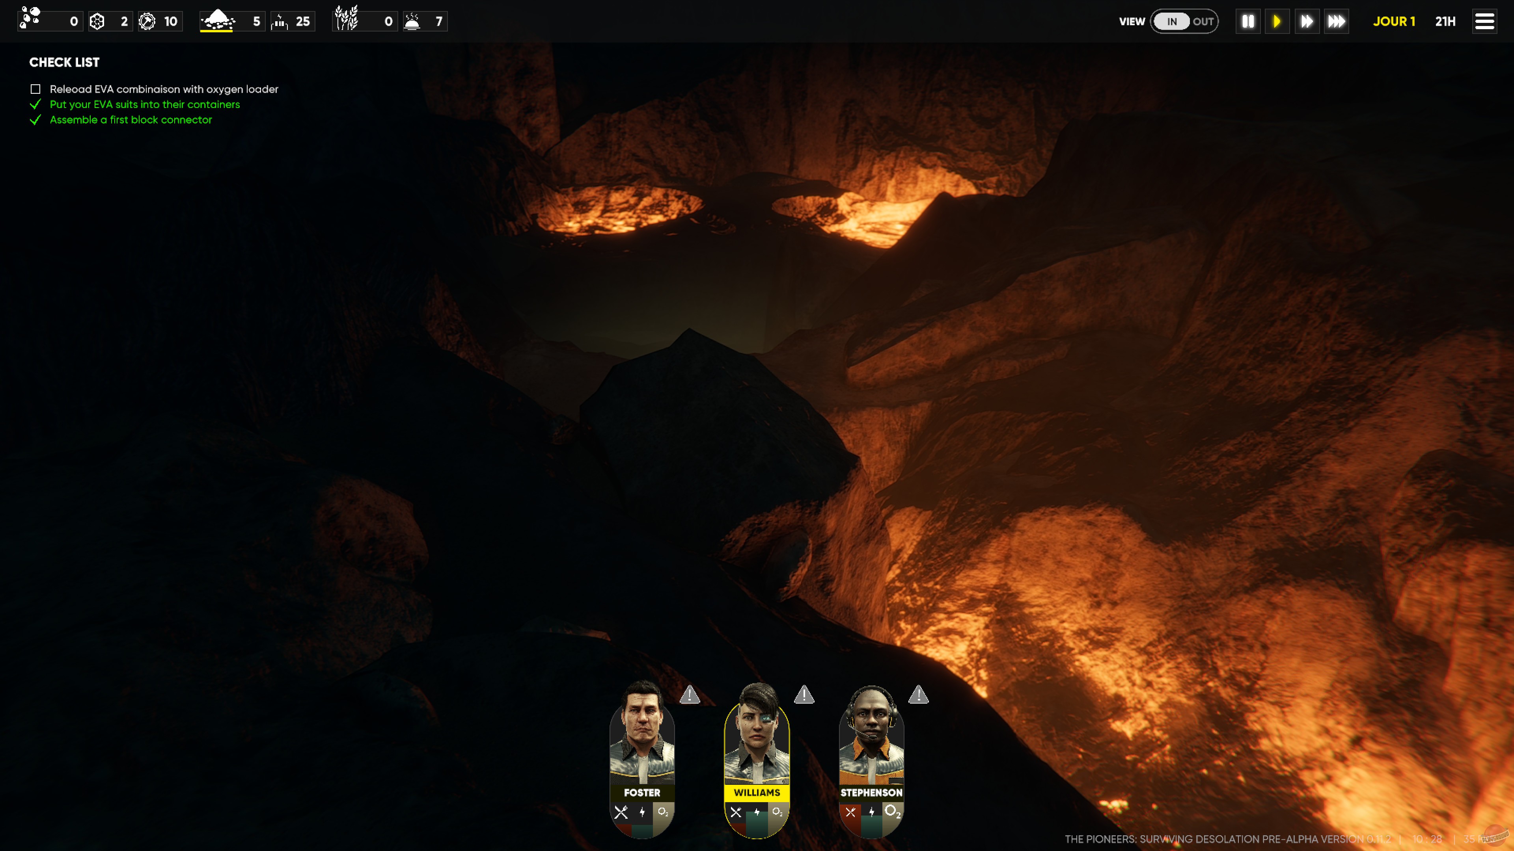Click Stephenson's warning alert triangle
This screenshot has width=1514, height=851.
pos(919,695)
